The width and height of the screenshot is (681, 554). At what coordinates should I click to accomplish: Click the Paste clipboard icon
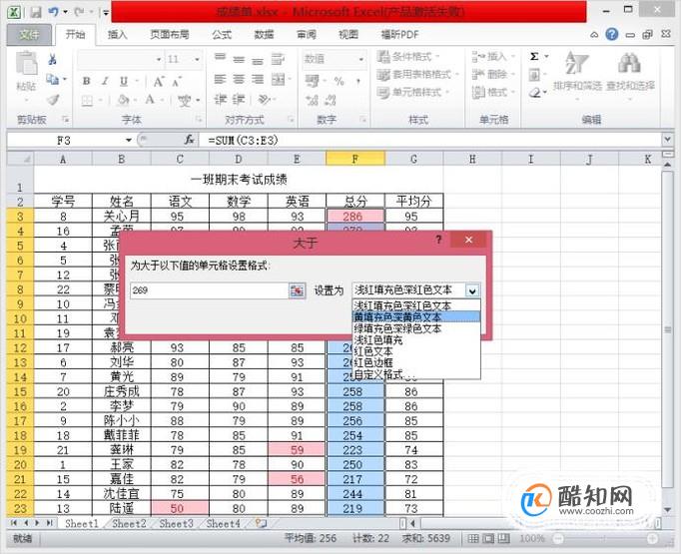pos(27,64)
